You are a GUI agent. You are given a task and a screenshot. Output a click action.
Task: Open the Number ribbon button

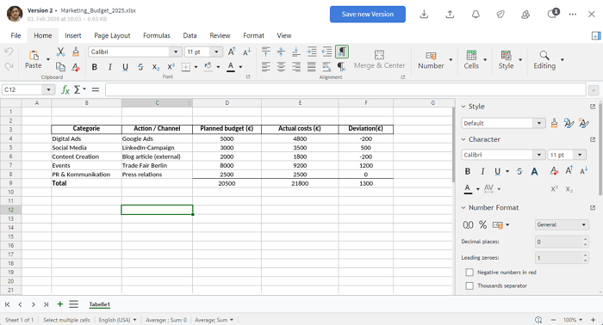[431, 59]
